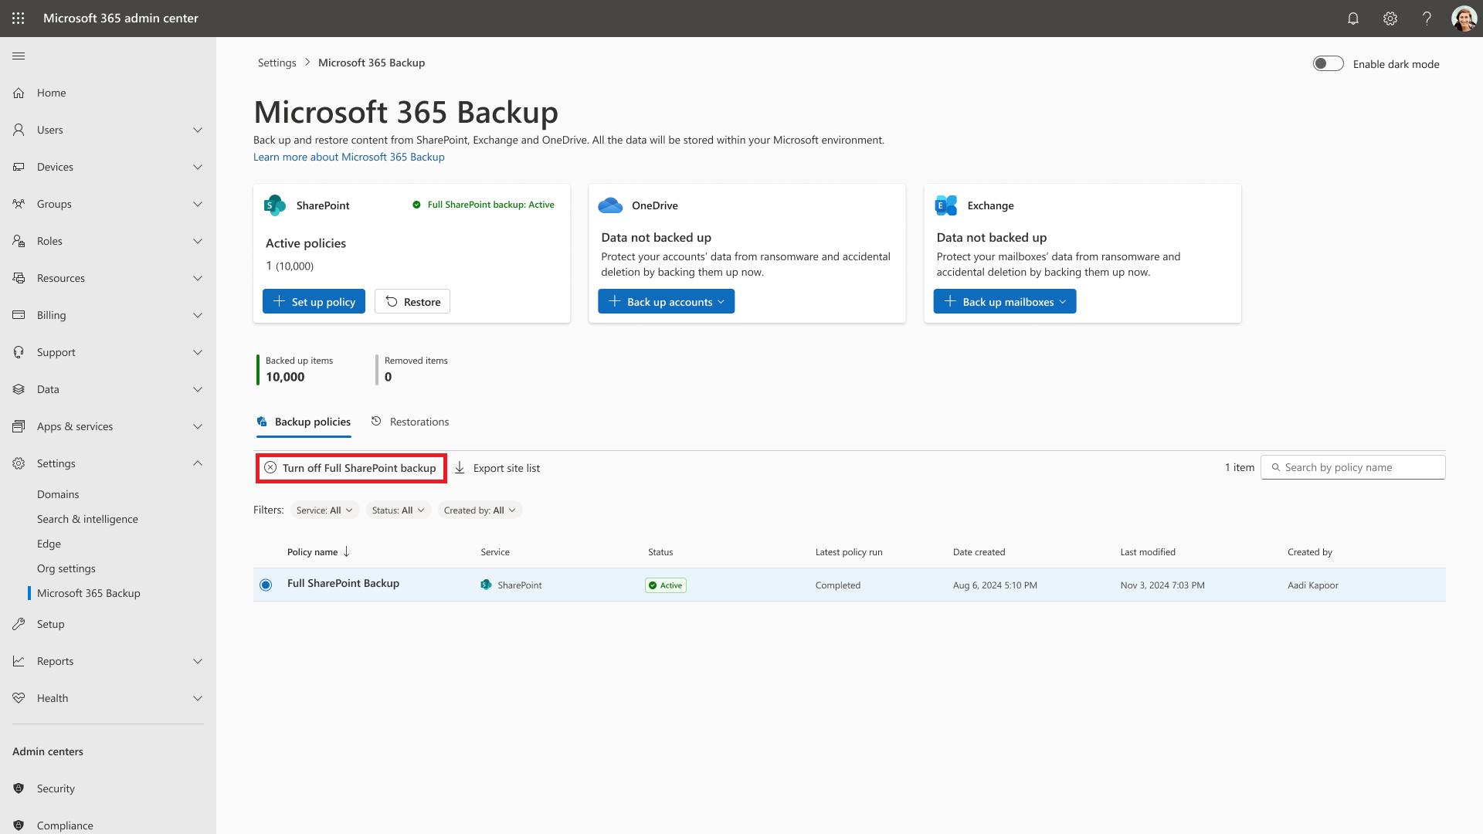The width and height of the screenshot is (1483, 834).
Task: Open Search & intelligence settings
Action: pyautogui.click(x=87, y=519)
